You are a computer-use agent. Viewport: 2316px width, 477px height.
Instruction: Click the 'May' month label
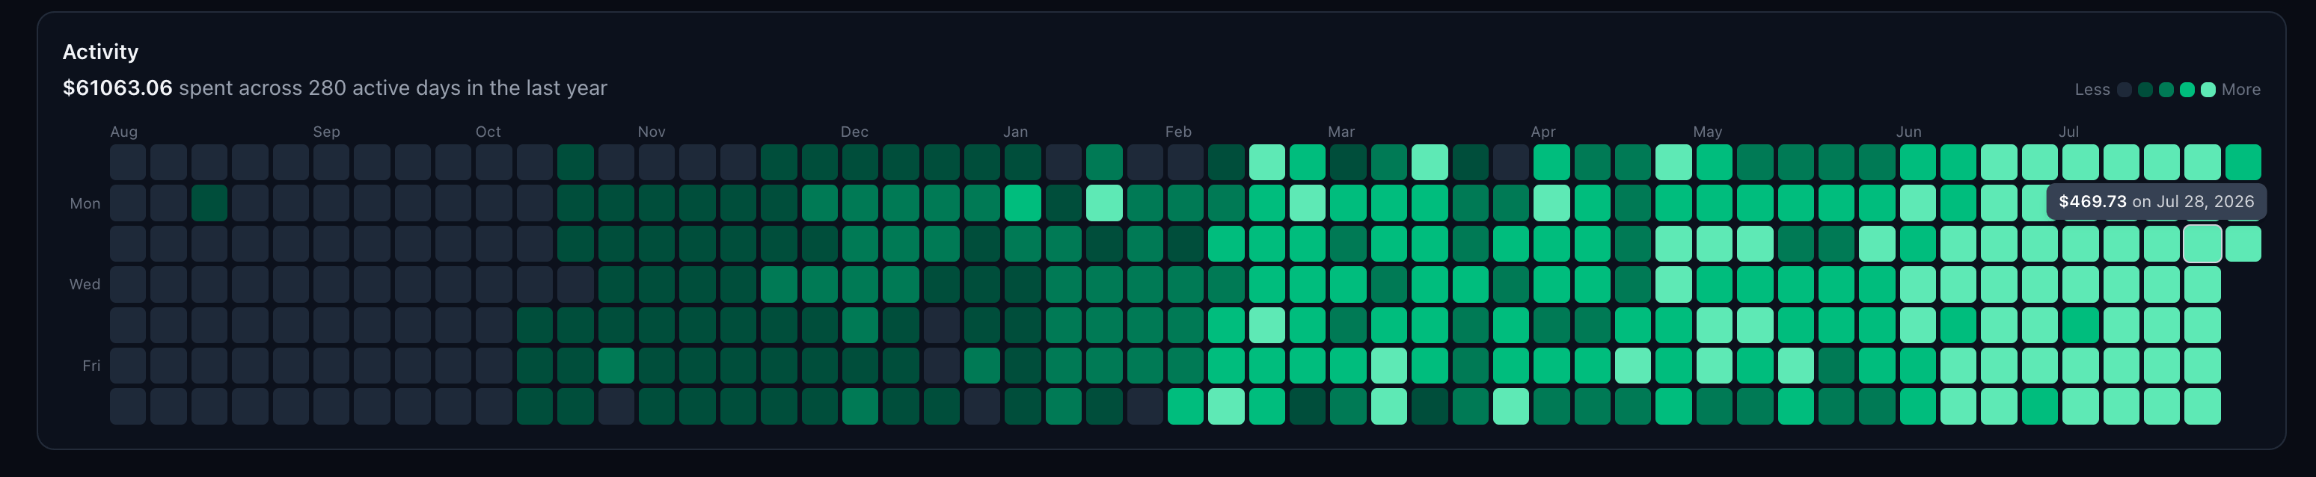click(x=1709, y=132)
